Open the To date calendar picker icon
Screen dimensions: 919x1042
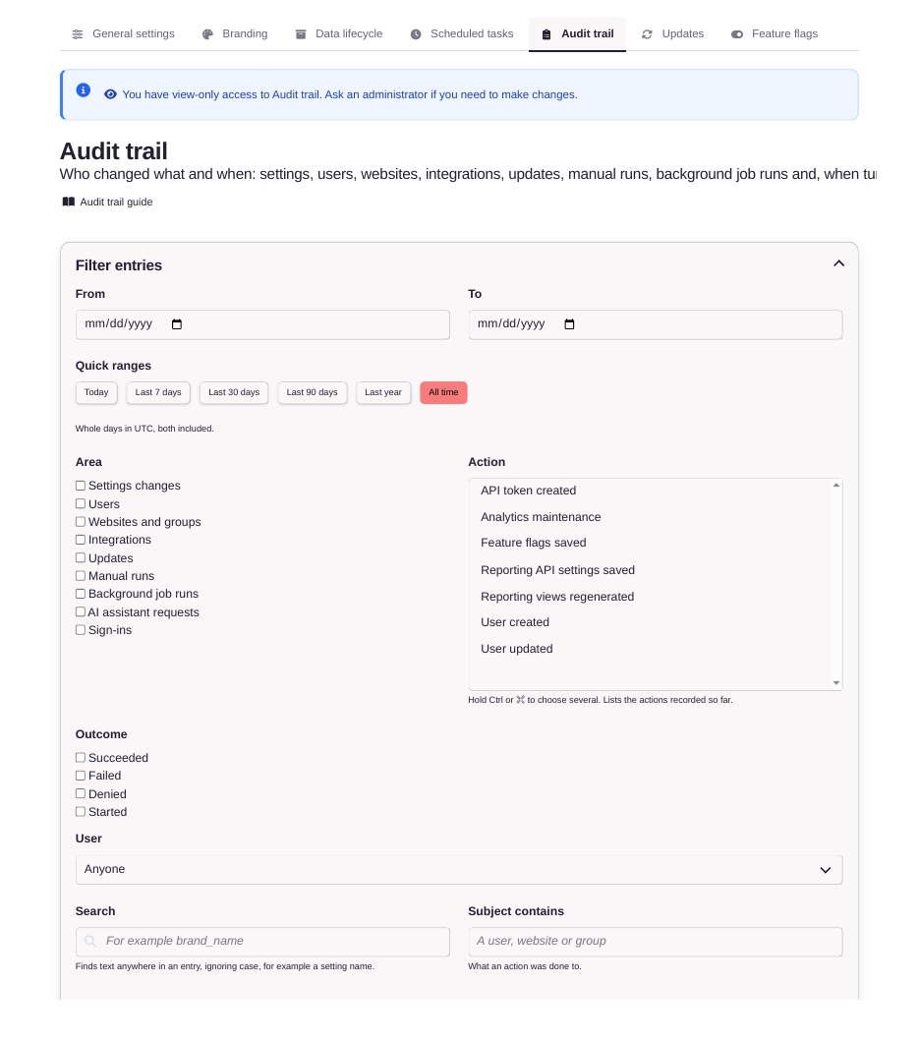coord(569,324)
